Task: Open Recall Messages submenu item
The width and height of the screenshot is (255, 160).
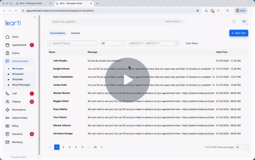Action: tap(21, 85)
